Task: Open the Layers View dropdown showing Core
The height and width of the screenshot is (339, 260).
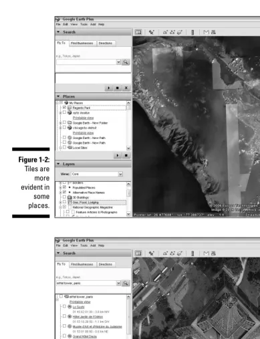Action: 97,174
